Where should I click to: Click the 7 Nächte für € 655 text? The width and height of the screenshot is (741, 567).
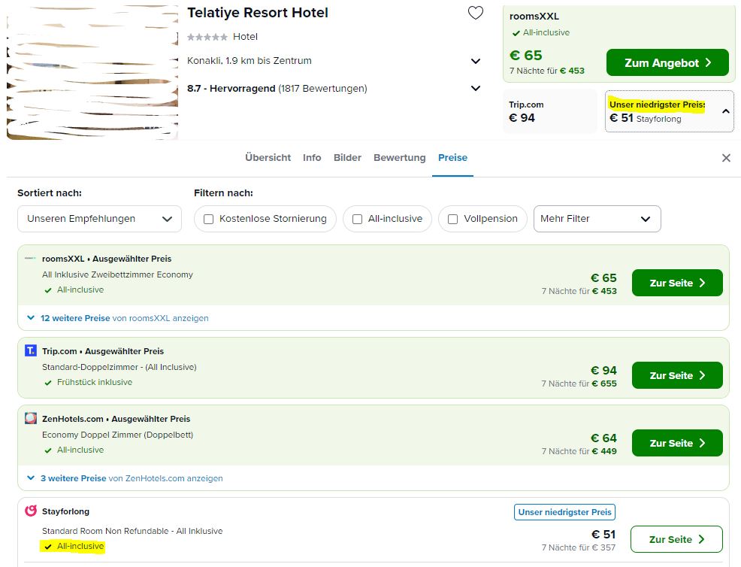tap(579, 384)
